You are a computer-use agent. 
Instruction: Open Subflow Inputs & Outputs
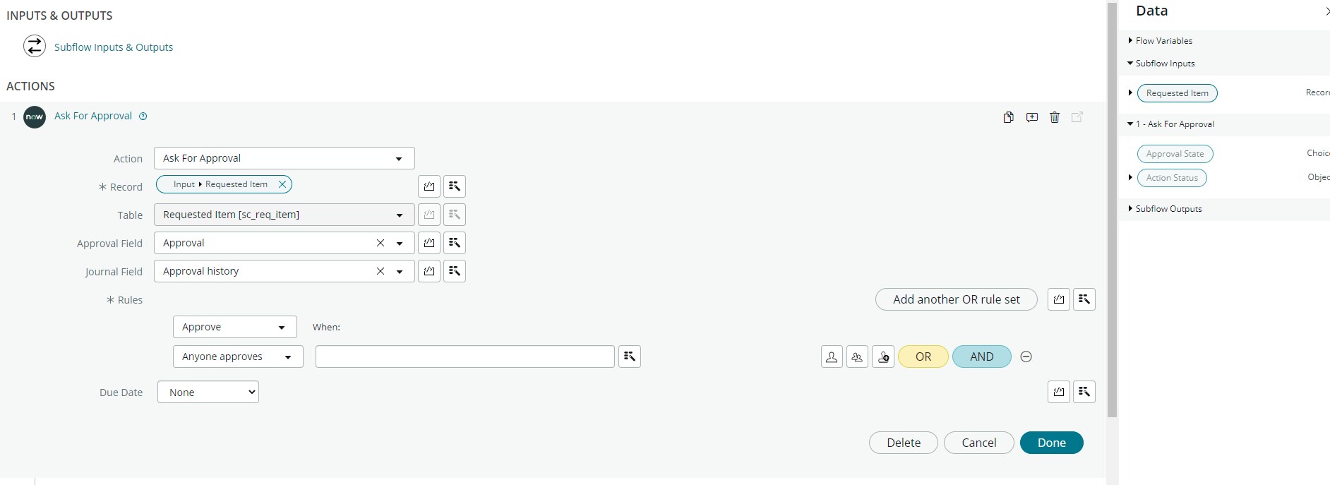[x=114, y=47]
